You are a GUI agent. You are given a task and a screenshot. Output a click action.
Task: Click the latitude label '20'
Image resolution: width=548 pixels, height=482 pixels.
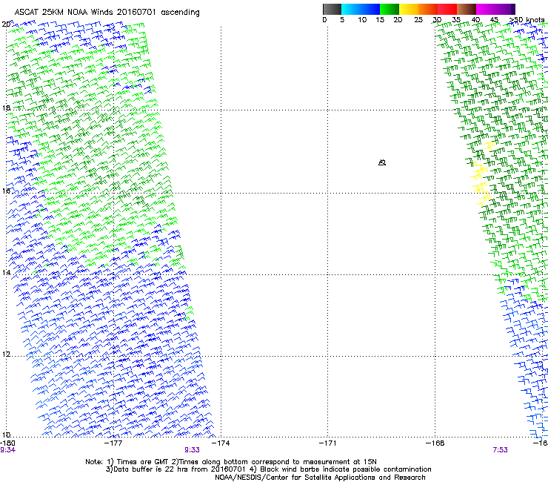(6, 24)
